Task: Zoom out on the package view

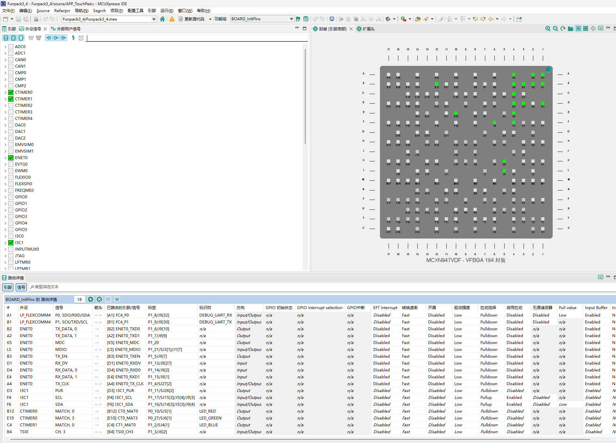Action: tap(555, 28)
